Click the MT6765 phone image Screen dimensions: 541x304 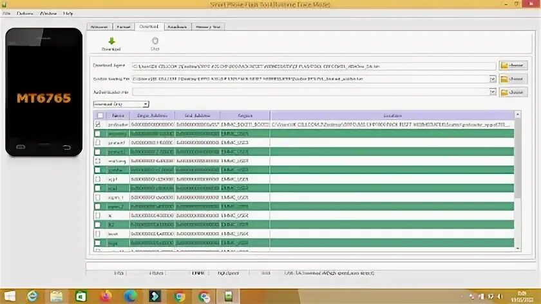44,92
